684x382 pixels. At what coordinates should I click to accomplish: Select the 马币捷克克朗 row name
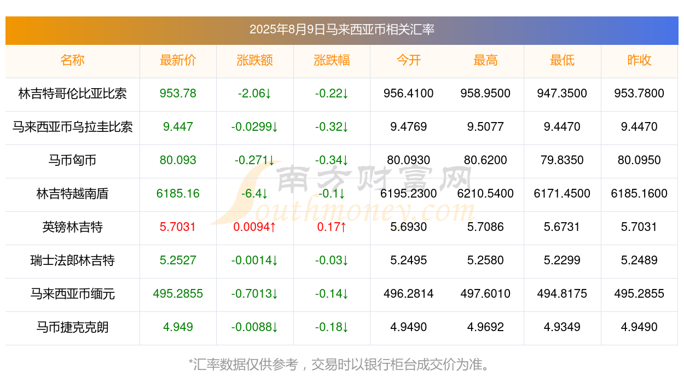coord(73,327)
